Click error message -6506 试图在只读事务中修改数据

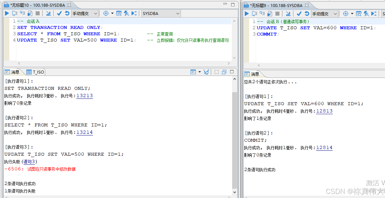40,169
